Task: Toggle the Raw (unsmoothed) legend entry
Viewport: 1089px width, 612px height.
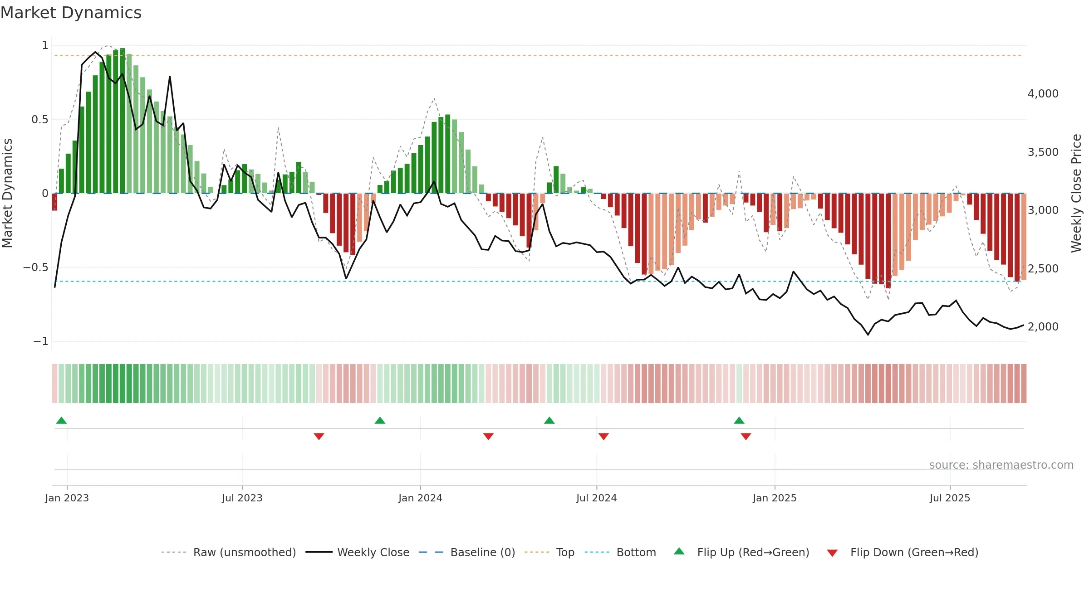Action: (228, 552)
